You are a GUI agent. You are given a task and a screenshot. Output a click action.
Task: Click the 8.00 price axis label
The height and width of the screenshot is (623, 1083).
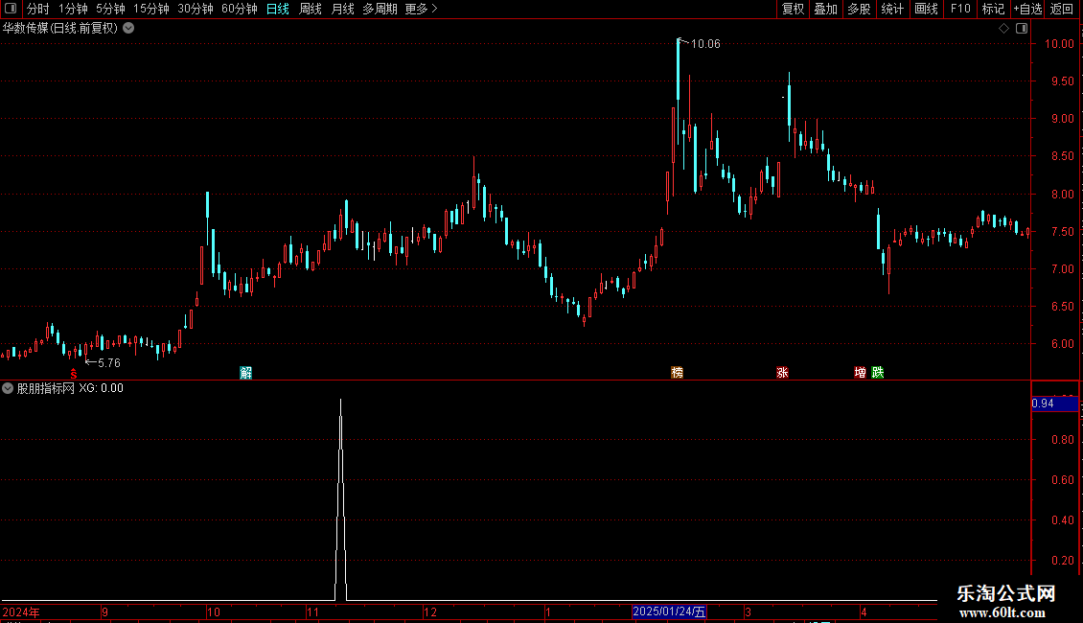tap(1062, 194)
